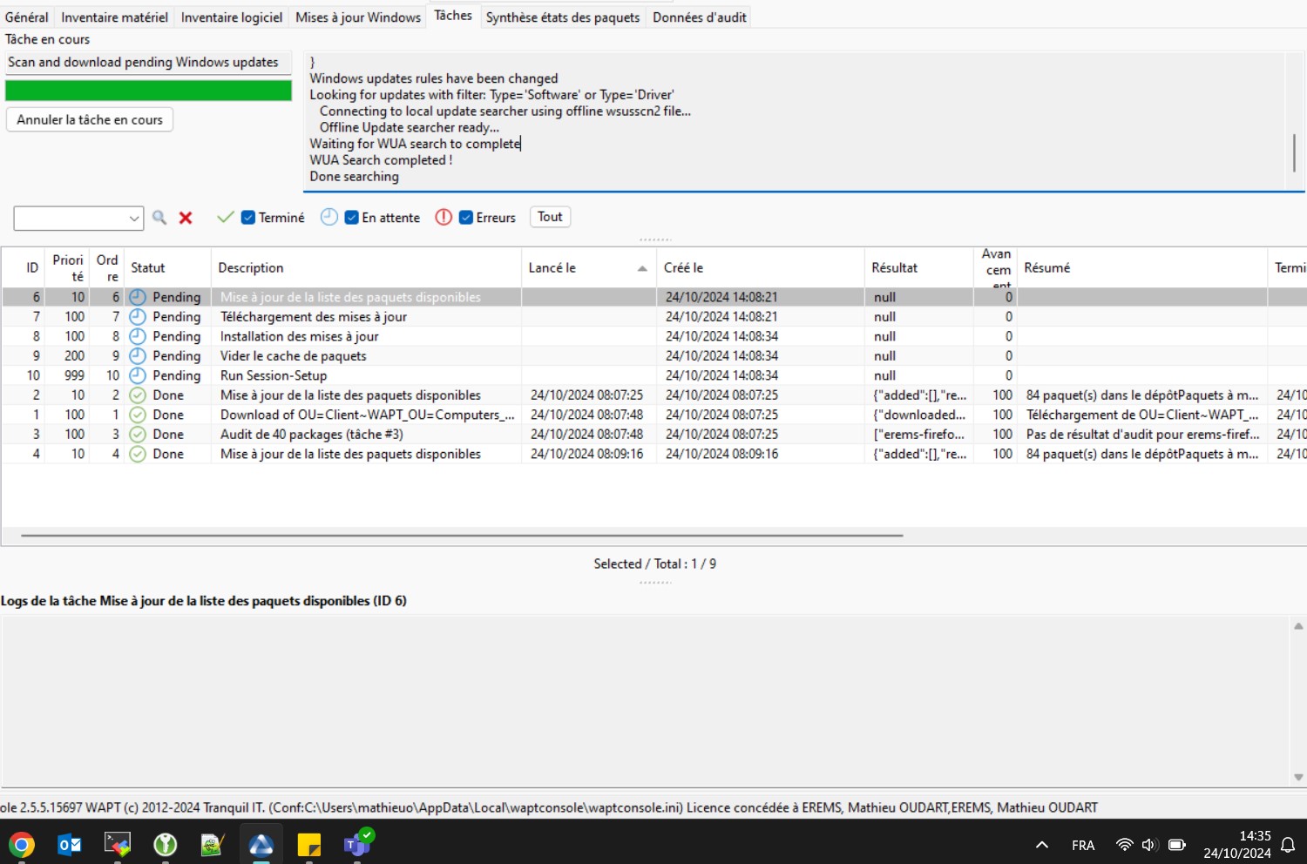Open Google Chrome from the taskbar
The image size is (1307, 864).
22,844
